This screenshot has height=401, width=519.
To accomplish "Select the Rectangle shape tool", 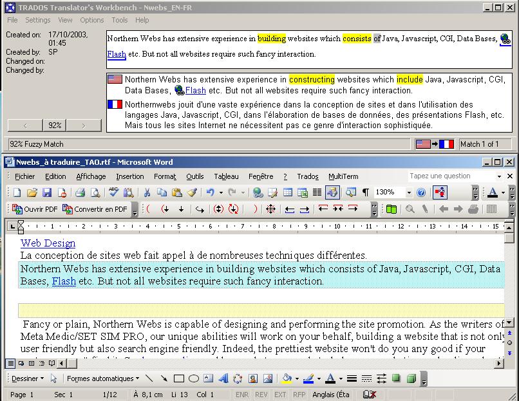I will tap(179, 378).
